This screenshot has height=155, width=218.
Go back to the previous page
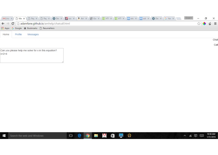[3, 24]
